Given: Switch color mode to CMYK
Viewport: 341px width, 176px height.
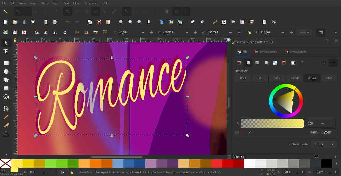Looking at the screenshot, I should pos(294,78).
